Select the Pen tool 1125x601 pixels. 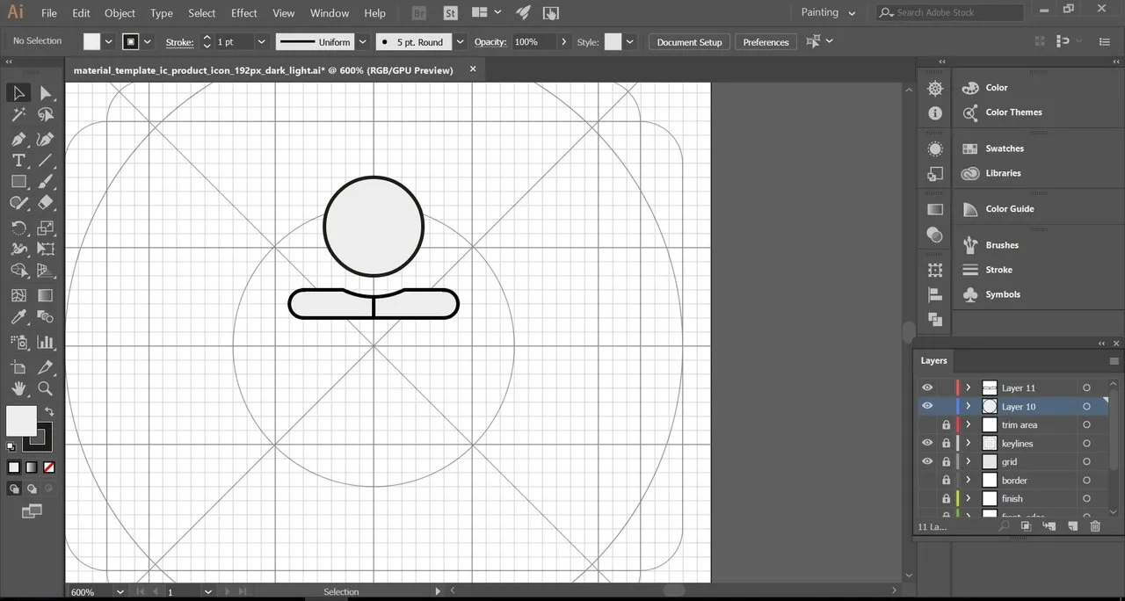click(x=18, y=139)
